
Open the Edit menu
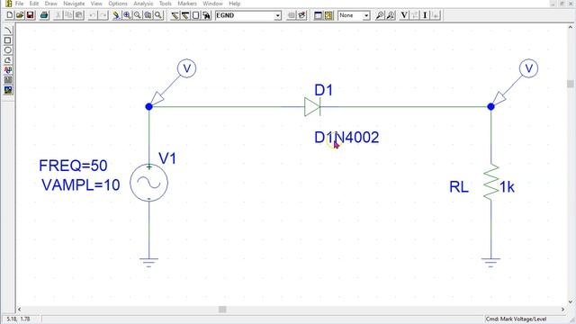[x=34, y=4]
